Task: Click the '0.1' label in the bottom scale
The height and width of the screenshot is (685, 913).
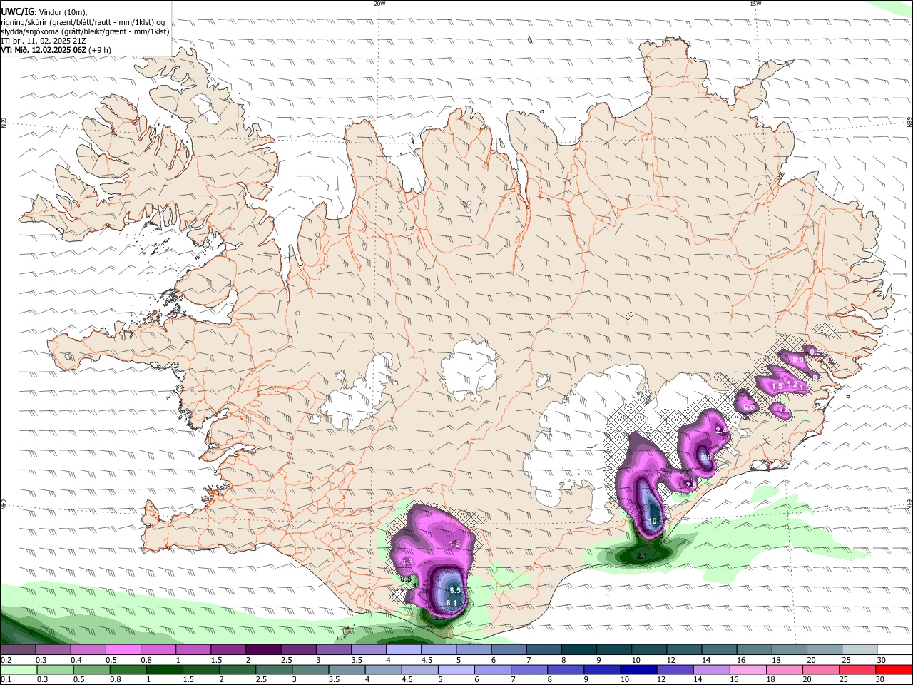Action: pyautogui.click(x=5, y=680)
